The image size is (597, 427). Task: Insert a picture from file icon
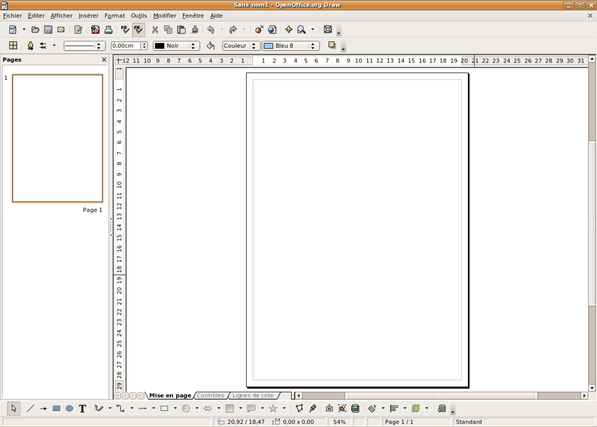click(x=342, y=409)
